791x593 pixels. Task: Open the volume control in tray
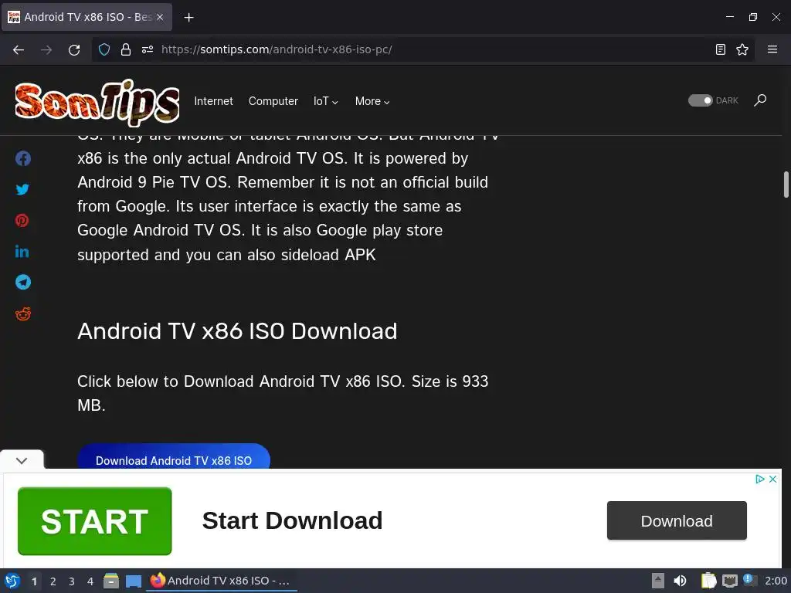coord(680,581)
